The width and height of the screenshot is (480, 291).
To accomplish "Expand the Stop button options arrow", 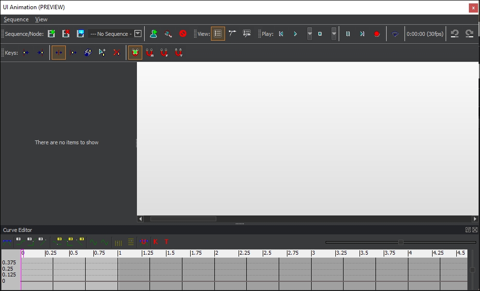I will (334, 34).
